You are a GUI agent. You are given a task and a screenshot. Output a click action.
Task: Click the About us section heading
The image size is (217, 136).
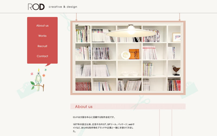(84, 107)
